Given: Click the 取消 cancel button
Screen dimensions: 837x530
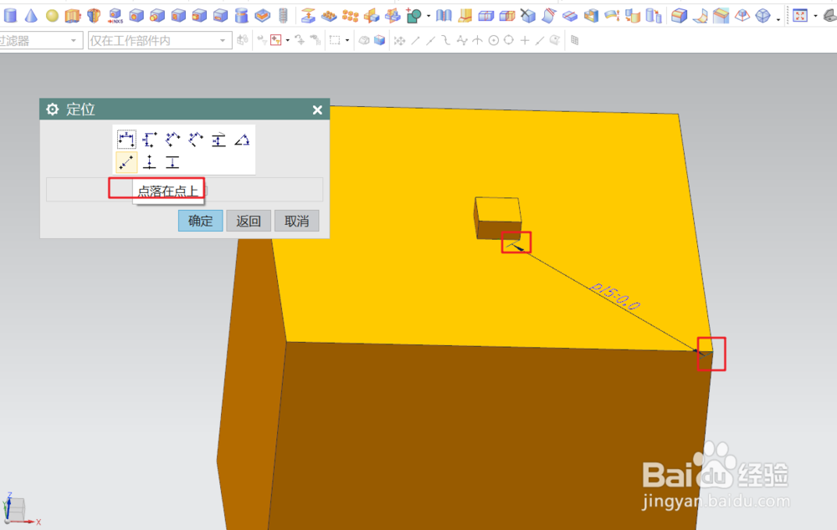Looking at the screenshot, I should (x=297, y=221).
